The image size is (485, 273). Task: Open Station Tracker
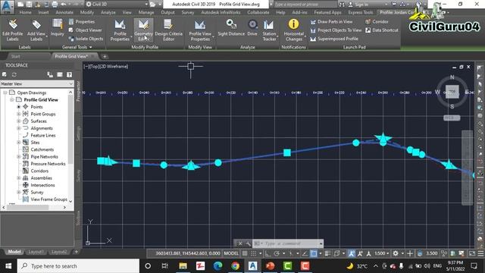pyautogui.click(x=269, y=30)
